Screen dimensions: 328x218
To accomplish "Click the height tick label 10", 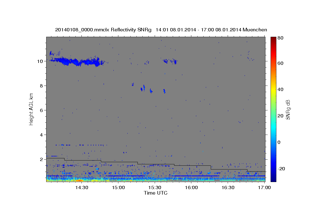I will coord(40,61).
